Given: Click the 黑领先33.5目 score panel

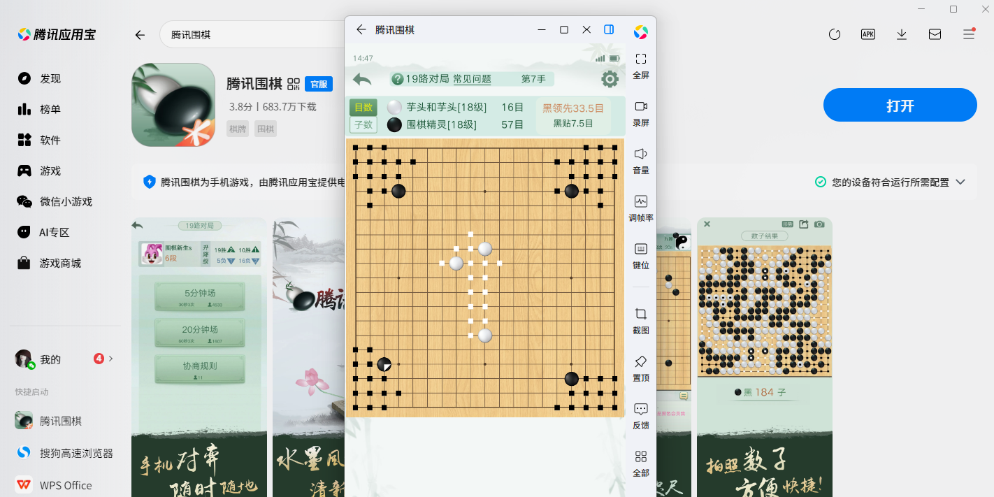Looking at the screenshot, I should point(573,116).
